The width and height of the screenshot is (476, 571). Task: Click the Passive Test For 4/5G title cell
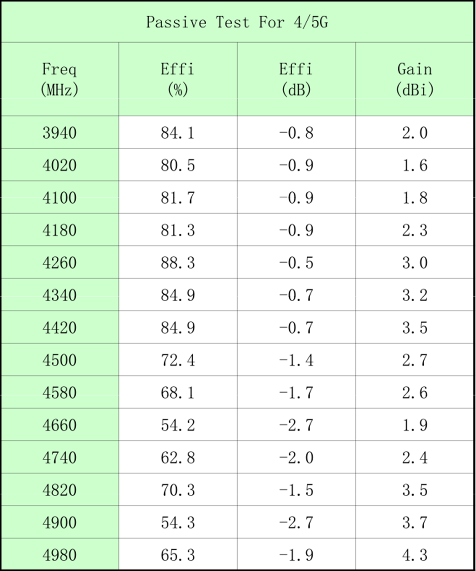(237, 22)
